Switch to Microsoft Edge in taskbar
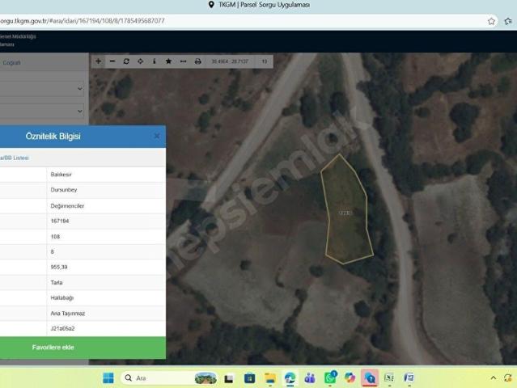 pos(290,378)
